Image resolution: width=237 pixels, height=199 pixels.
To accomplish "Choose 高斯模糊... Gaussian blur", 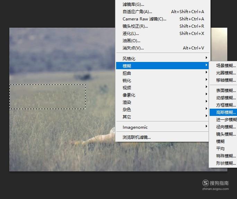I will (223, 112).
